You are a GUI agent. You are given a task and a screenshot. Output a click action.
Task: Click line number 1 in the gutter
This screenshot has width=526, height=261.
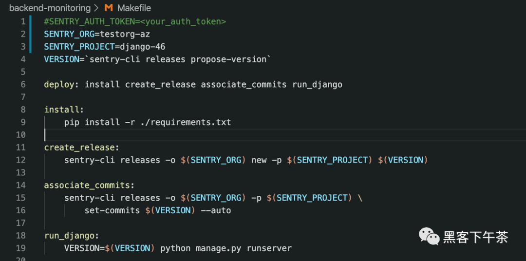pos(23,22)
